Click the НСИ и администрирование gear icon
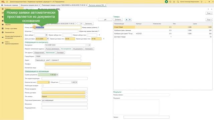214x120 pixels. [3, 43]
